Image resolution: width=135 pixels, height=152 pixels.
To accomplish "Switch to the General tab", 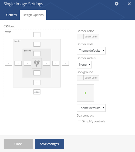I will click(12, 15).
